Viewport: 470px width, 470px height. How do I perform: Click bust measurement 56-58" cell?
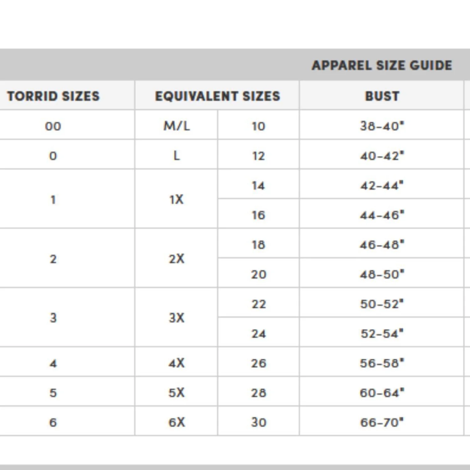point(382,363)
